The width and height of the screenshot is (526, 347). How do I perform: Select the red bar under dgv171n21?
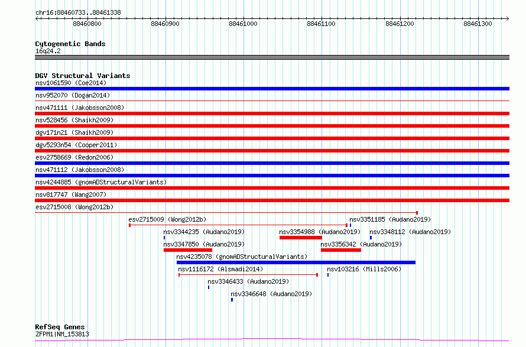[x=272, y=138]
